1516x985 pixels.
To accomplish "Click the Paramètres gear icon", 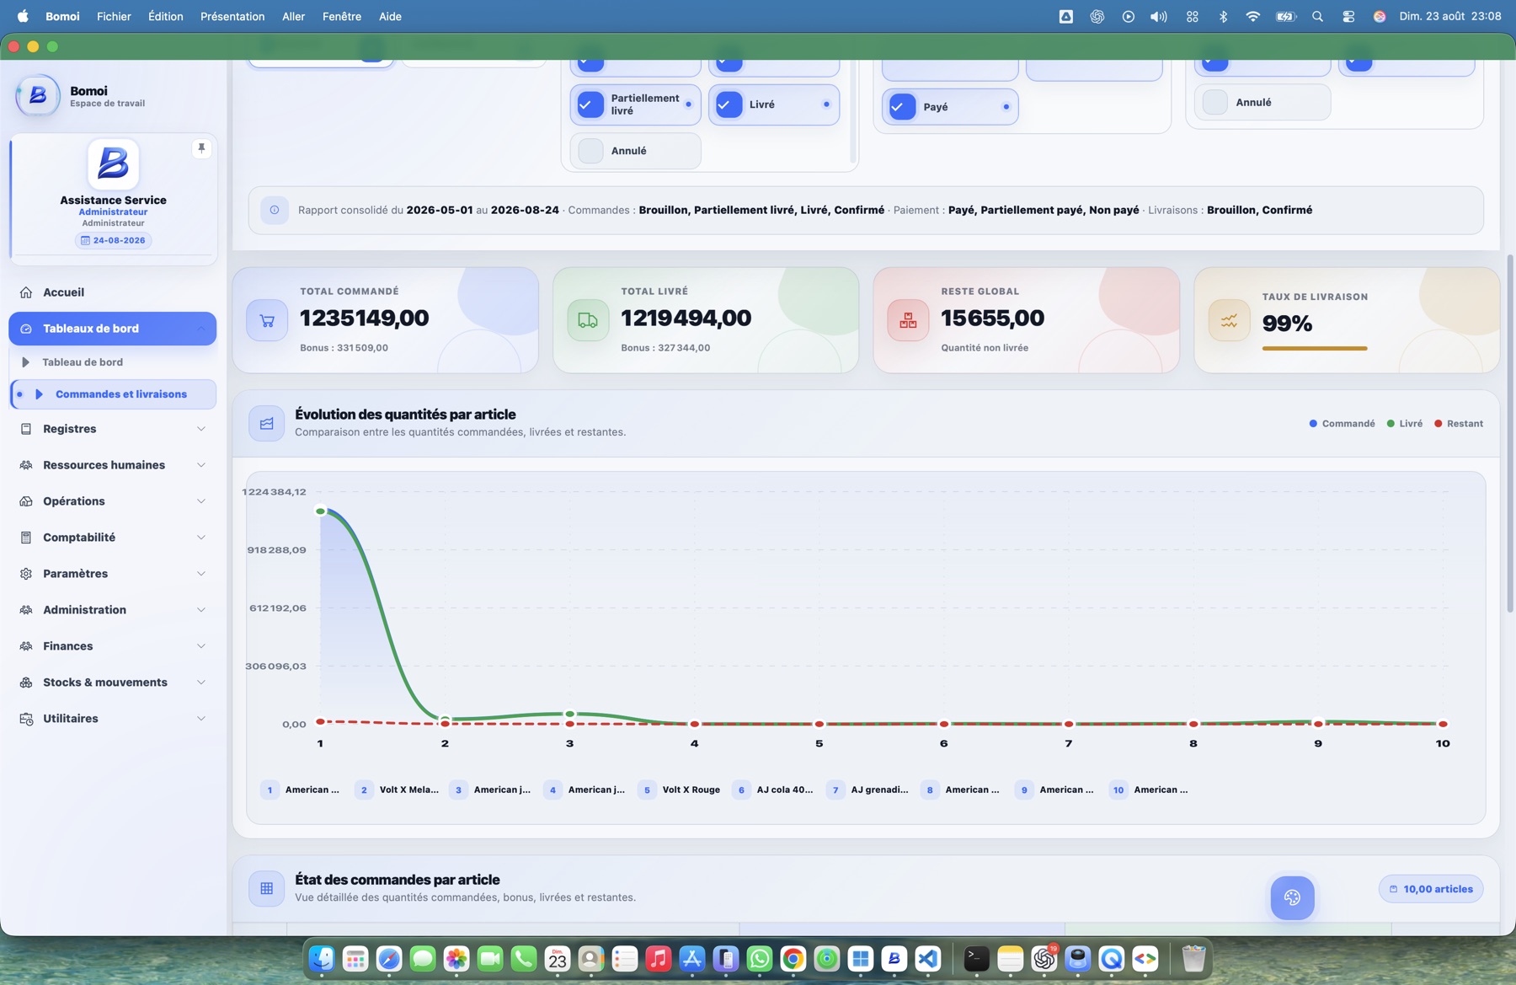I will point(26,574).
